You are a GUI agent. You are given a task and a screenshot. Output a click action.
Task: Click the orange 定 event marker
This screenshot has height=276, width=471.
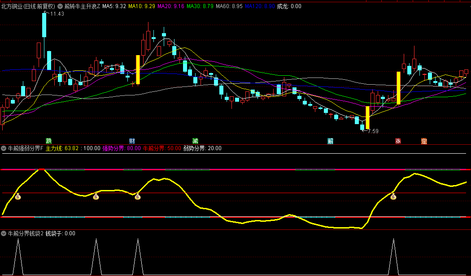point(424,141)
